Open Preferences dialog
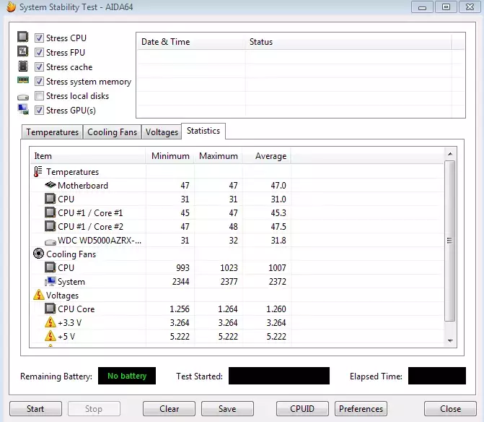The width and height of the screenshot is (484, 422). pyautogui.click(x=361, y=409)
